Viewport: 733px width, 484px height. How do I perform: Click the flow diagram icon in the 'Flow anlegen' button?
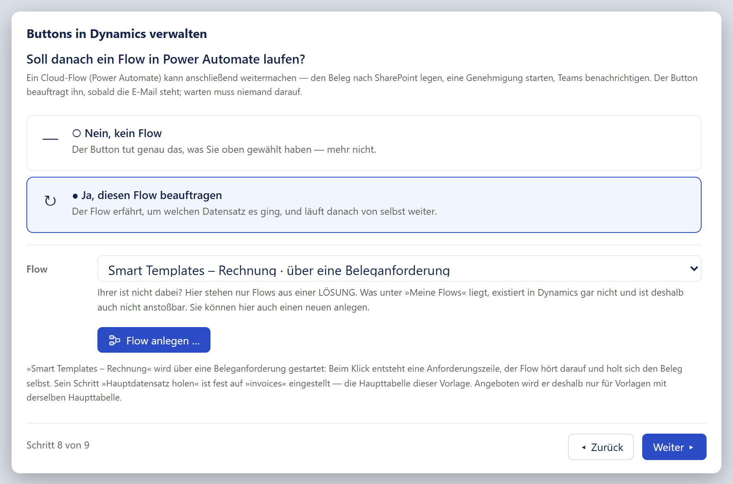pyautogui.click(x=114, y=340)
